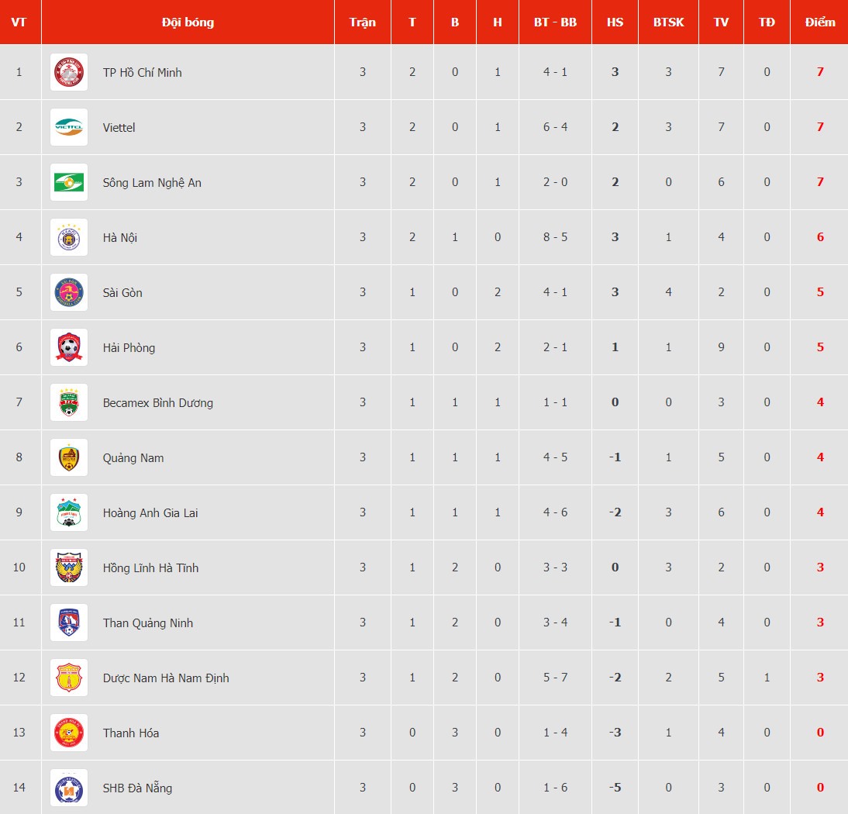Sort by the Điểm column header

[819, 22]
